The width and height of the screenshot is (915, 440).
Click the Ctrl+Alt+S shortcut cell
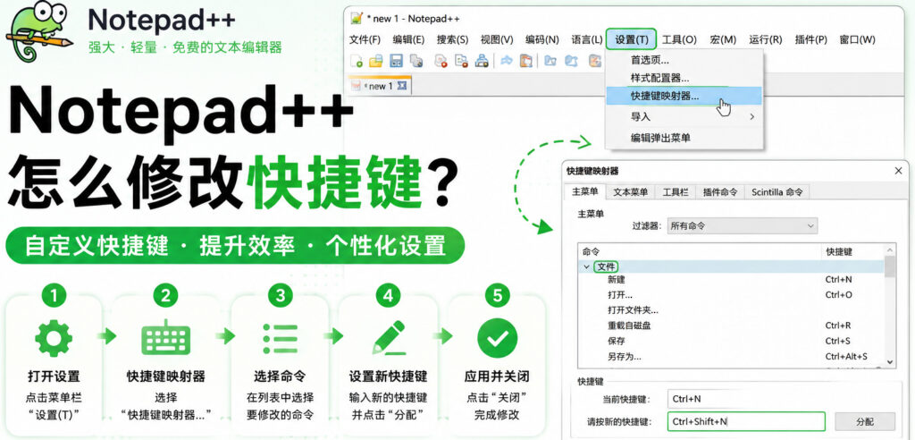coord(846,356)
